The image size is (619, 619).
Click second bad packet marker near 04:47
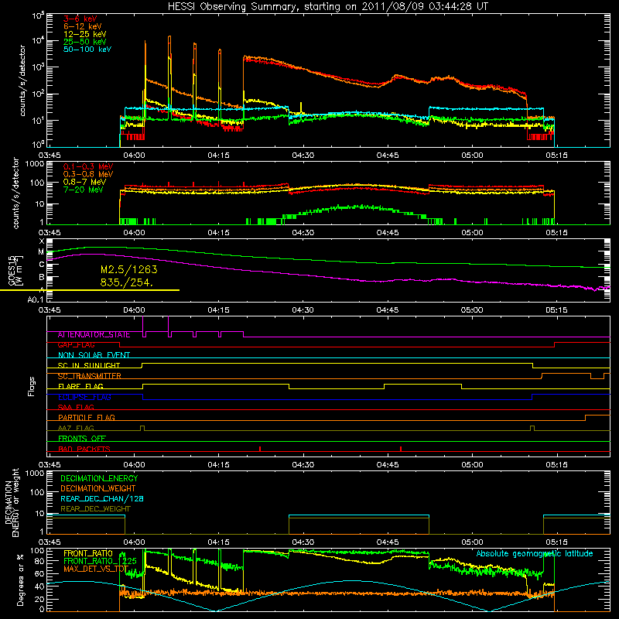pos(401,449)
